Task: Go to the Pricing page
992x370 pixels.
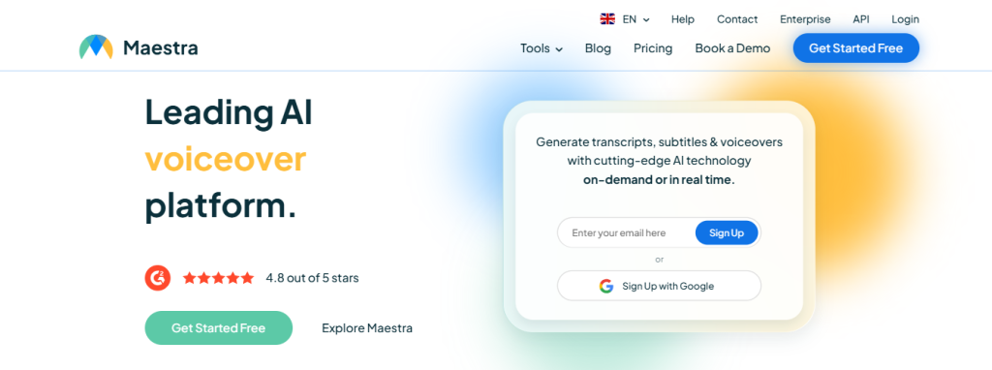Action: (653, 48)
